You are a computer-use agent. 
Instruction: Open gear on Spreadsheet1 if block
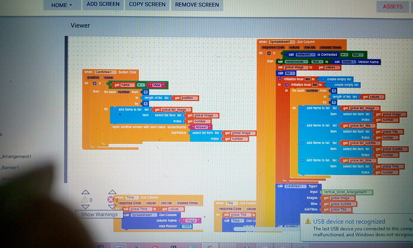[269, 53]
